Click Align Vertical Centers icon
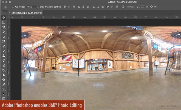The image size is (181, 110). (69, 7)
